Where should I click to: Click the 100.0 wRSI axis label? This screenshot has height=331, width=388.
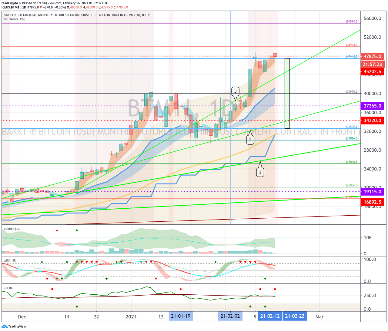point(370,260)
